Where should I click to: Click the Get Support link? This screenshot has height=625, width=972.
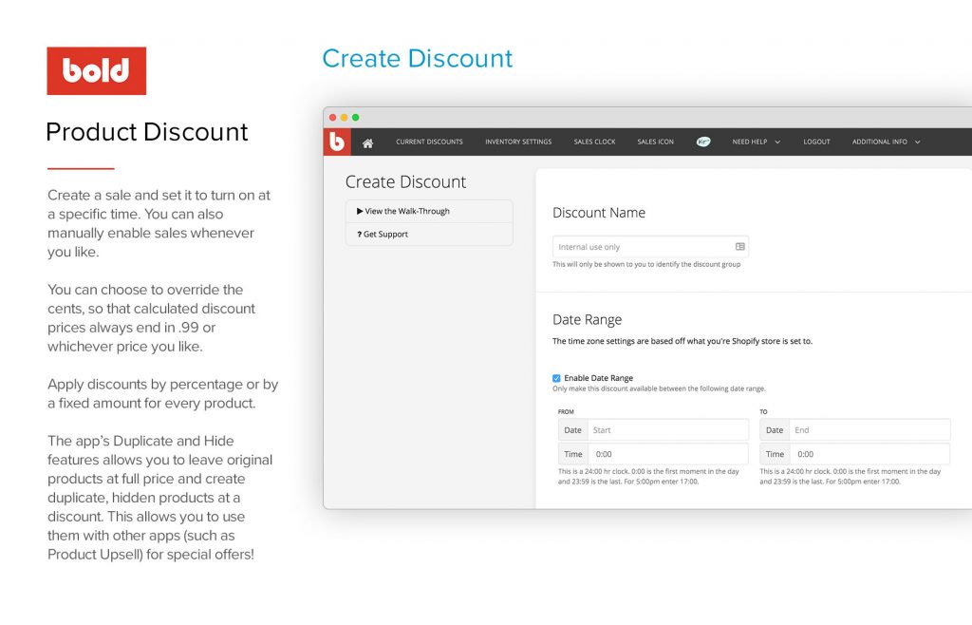coord(429,235)
